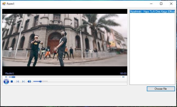The height and width of the screenshot is (107, 177).
Task: Stop the video playback
Action: [12, 81]
